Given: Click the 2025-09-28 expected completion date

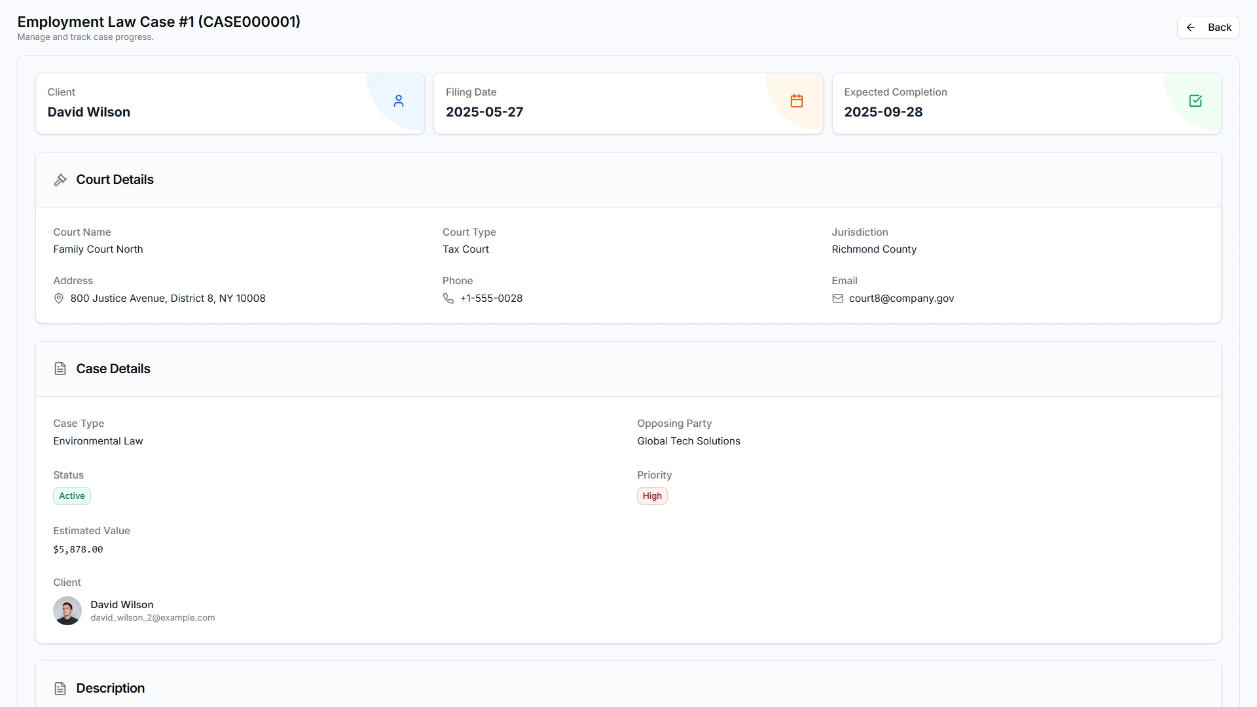Looking at the screenshot, I should pos(883,112).
